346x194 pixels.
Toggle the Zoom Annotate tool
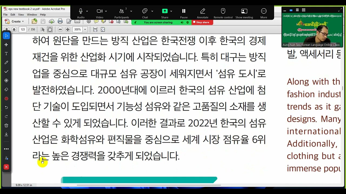click(202, 13)
